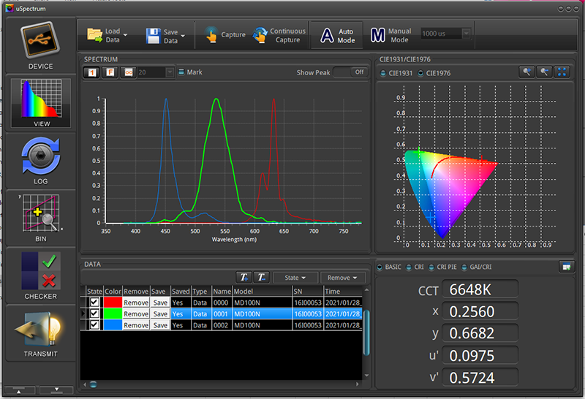
Task: Click the Transmit icon in the sidebar
Action: [40, 330]
